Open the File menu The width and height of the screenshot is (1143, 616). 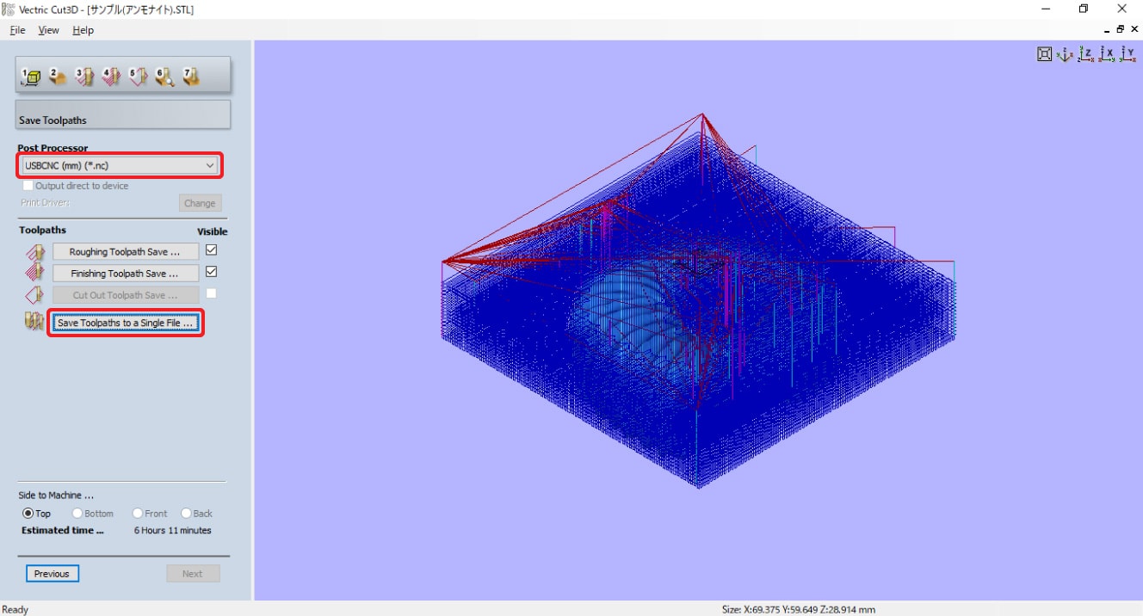point(17,30)
